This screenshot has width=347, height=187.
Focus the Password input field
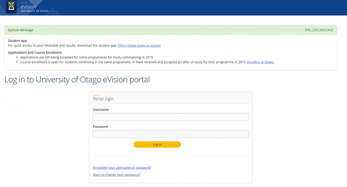[x=171, y=134]
